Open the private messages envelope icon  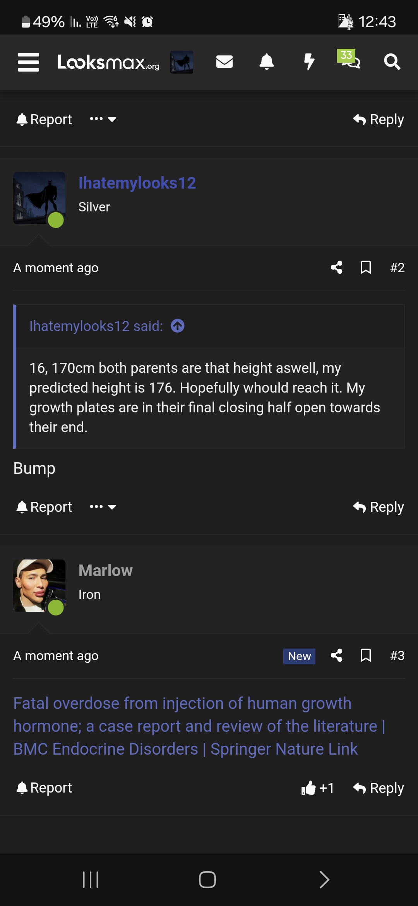(224, 62)
